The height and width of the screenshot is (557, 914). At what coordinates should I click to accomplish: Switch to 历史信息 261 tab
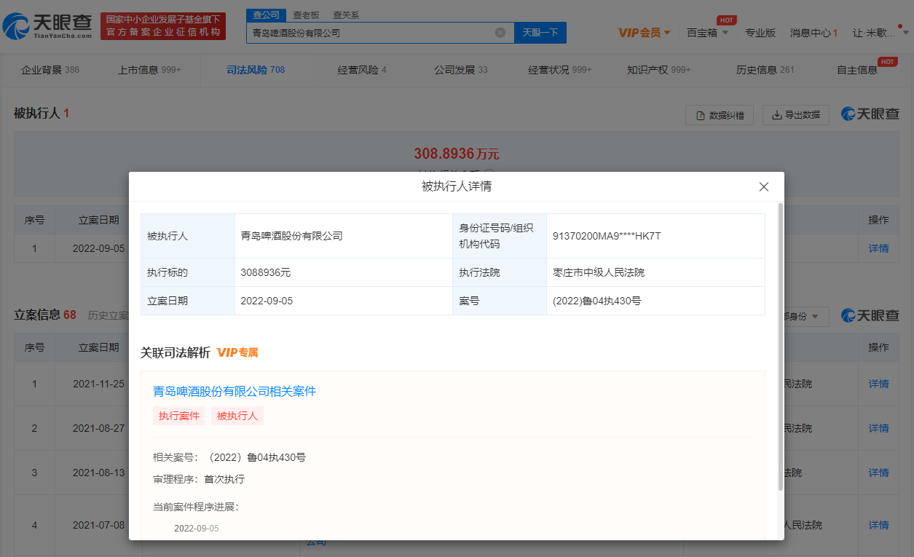click(x=765, y=70)
